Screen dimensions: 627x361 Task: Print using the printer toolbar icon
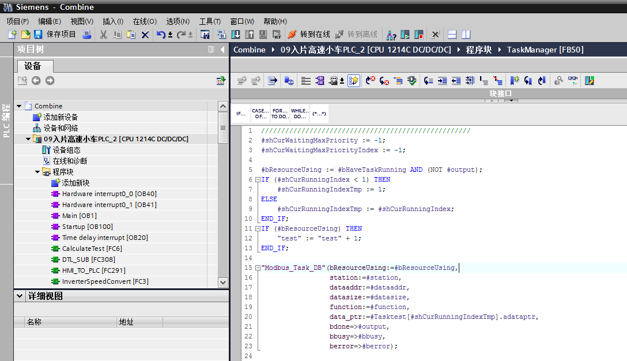[x=87, y=35]
